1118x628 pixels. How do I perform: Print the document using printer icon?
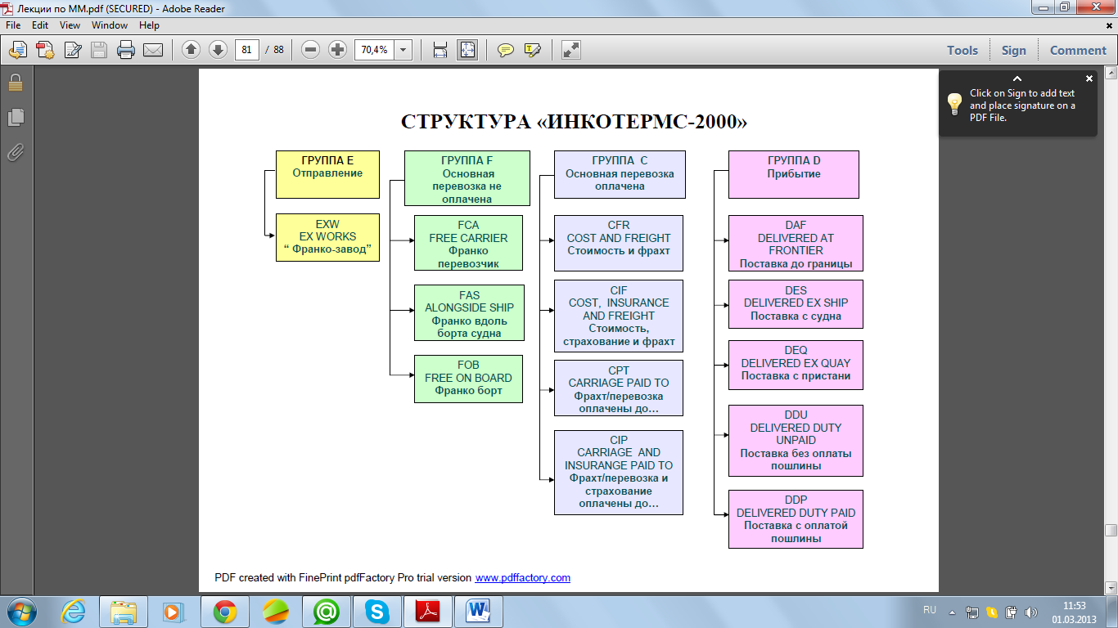pyautogui.click(x=126, y=50)
